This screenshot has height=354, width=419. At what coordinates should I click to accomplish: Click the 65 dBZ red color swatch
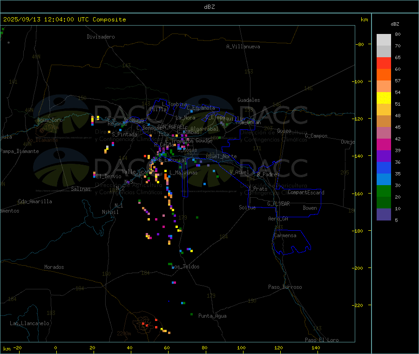(384, 63)
